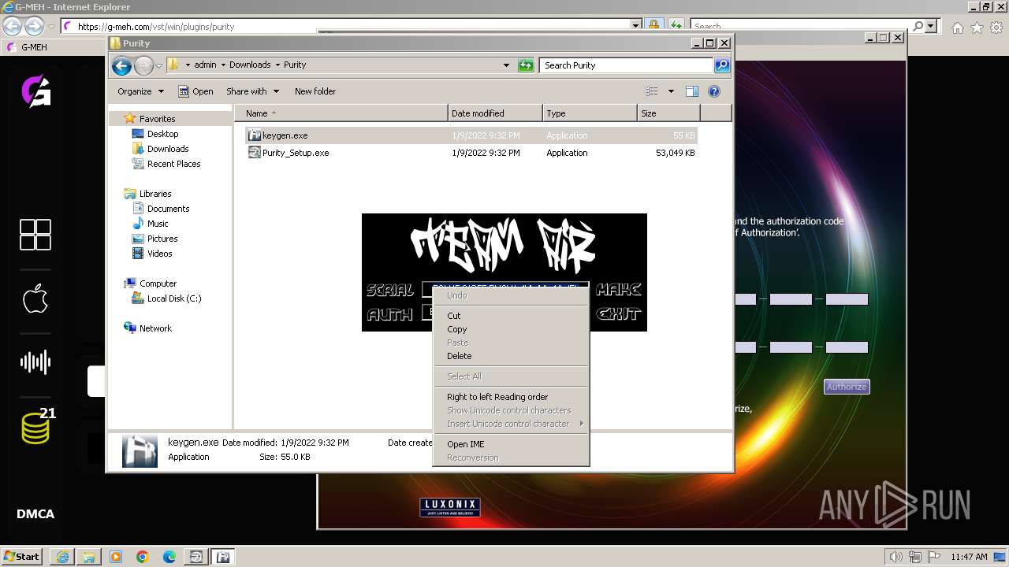Open Windows Media Player taskbar icon
Screen dimensions: 1009x567
coord(116,557)
